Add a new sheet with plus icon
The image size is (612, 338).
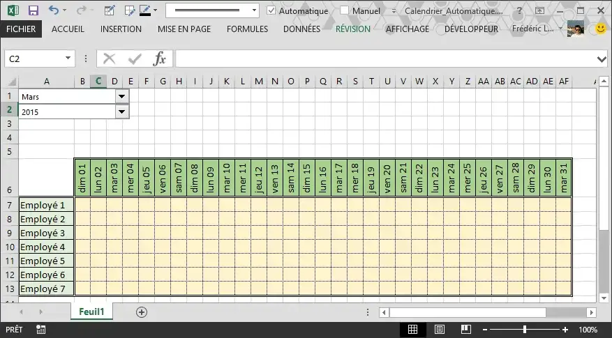pyautogui.click(x=142, y=312)
